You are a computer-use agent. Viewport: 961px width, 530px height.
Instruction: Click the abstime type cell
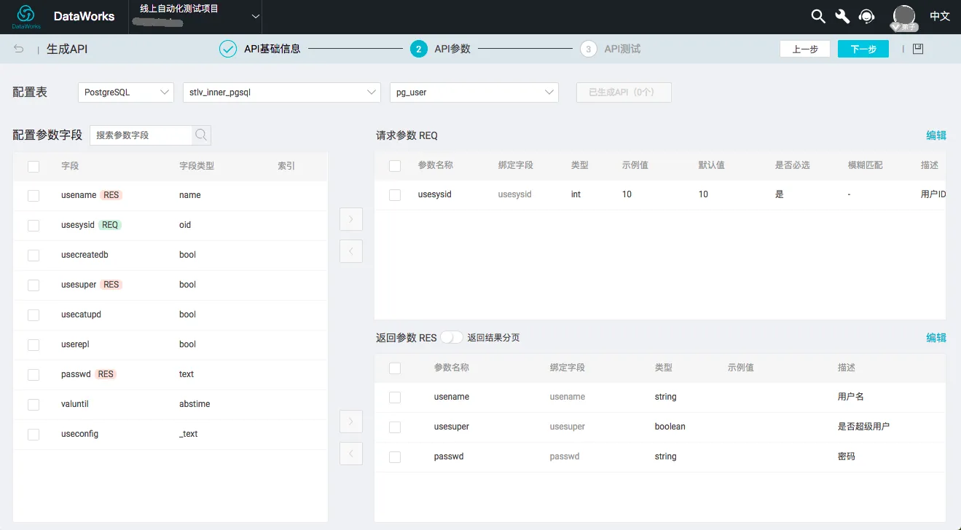[195, 404]
